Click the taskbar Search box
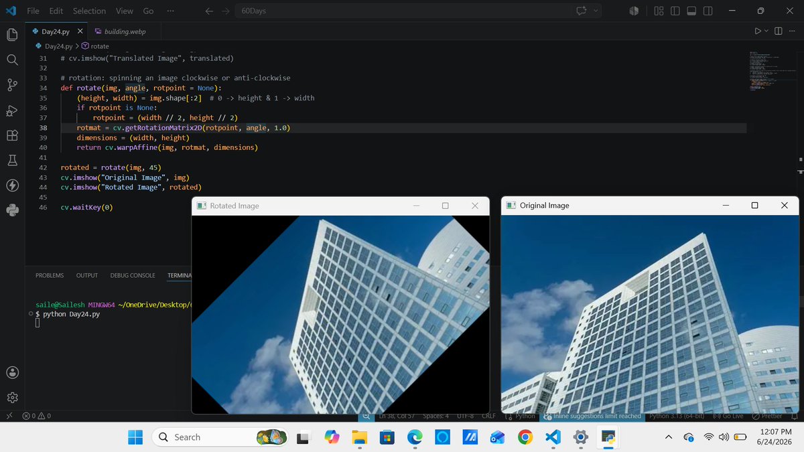The width and height of the screenshot is (804, 452). click(220, 437)
